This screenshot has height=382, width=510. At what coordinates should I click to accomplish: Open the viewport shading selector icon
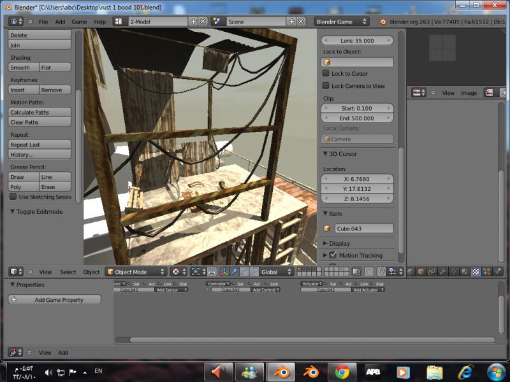tap(176, 272)
